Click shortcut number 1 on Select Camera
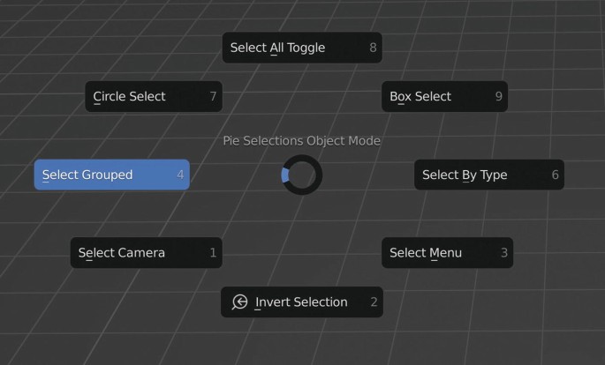Screen dimensions: 605x365 213,252
